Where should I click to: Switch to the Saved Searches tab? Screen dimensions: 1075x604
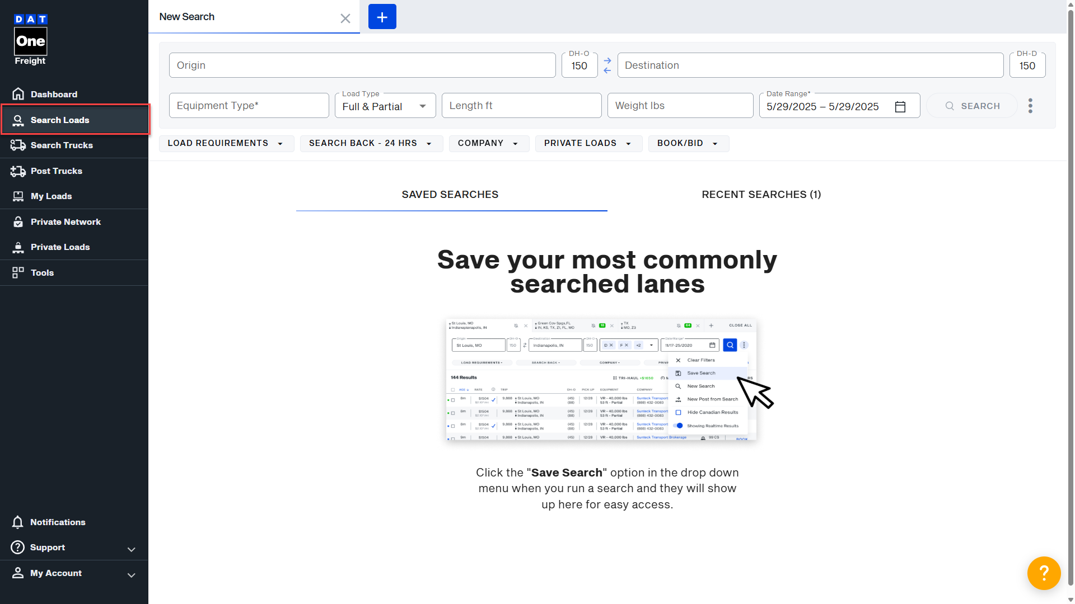click(x=450, y=194)
